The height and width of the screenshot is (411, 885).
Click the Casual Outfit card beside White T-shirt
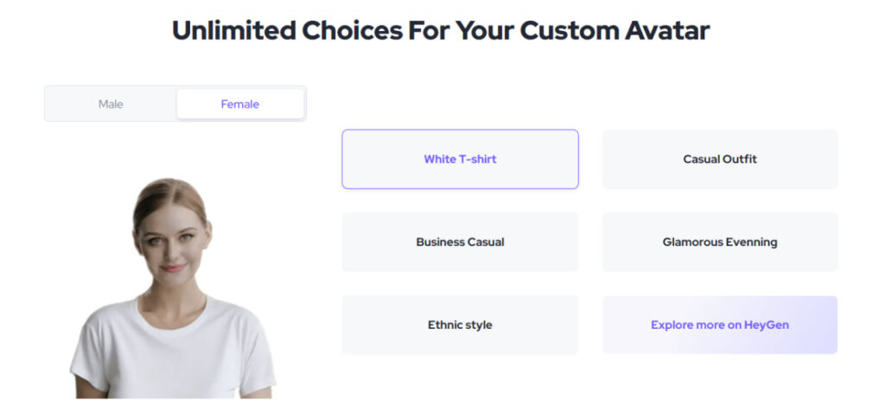click(x=720, y=159)
